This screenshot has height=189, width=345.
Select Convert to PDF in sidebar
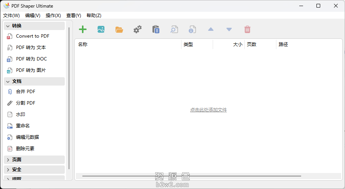click(x=32, y=36)
